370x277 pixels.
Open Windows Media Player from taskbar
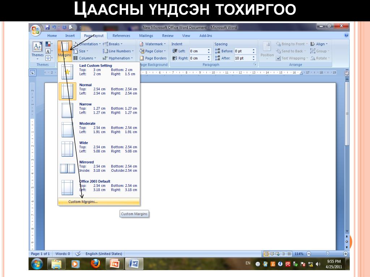(76, 264)
